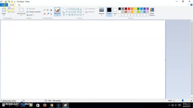Choose the yellow color swatch
Screen dimensions: 193x108
click(x=135, y=9)
